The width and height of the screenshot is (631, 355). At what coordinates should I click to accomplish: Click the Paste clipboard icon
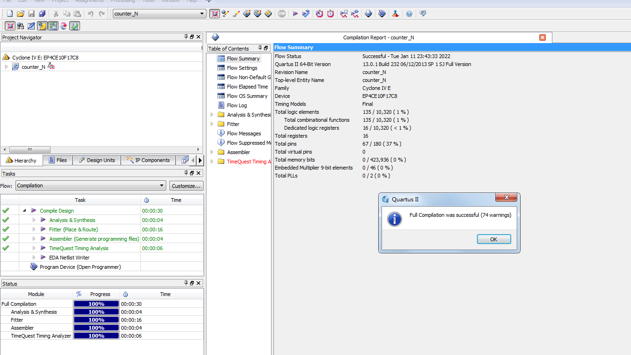(77, 14)
